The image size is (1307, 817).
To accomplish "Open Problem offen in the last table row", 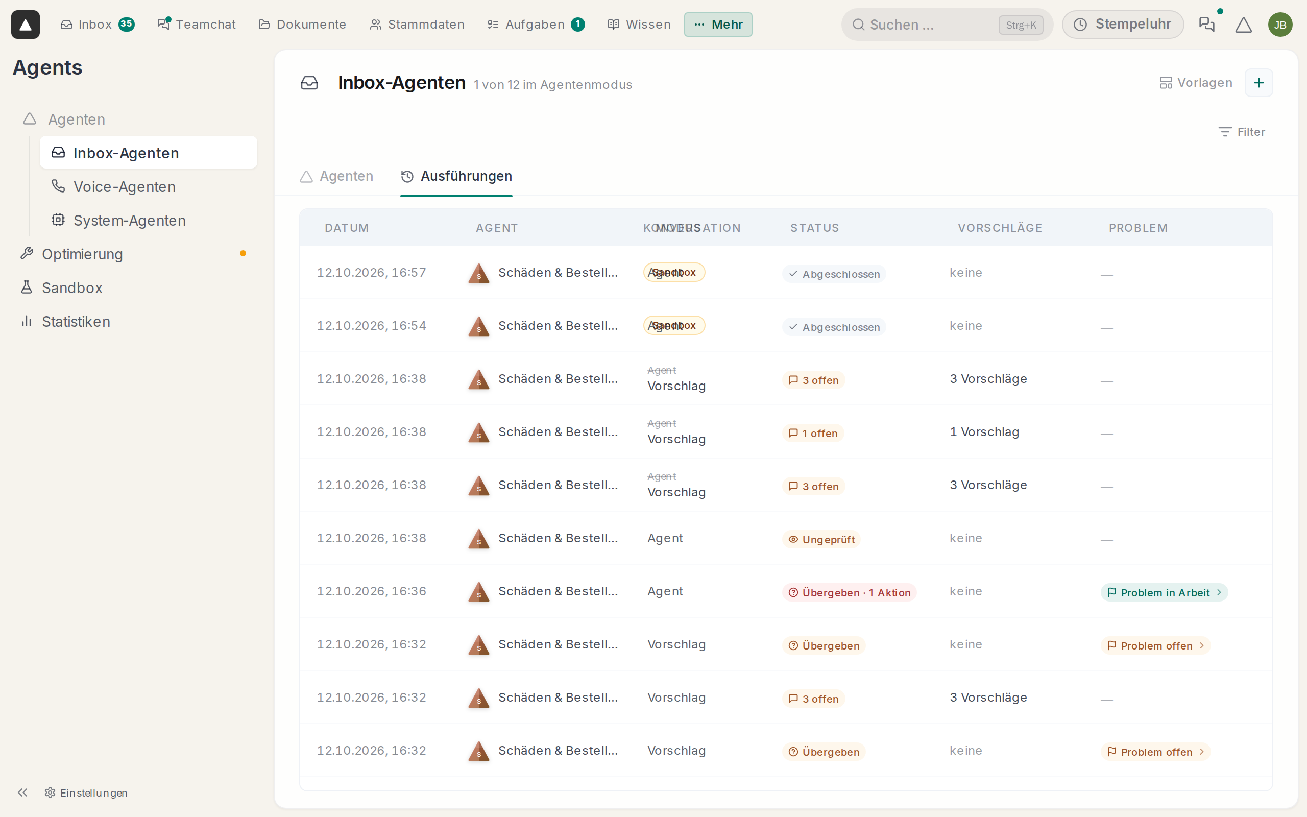I will pyautogui.click(x=1155, y=752).
